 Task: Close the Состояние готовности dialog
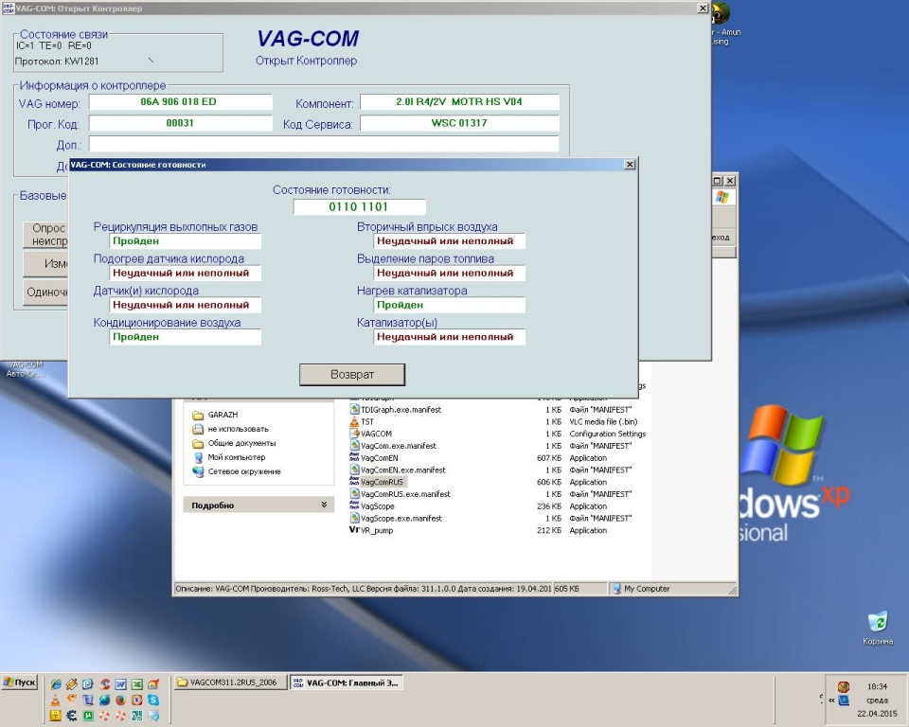click(630, 165)
